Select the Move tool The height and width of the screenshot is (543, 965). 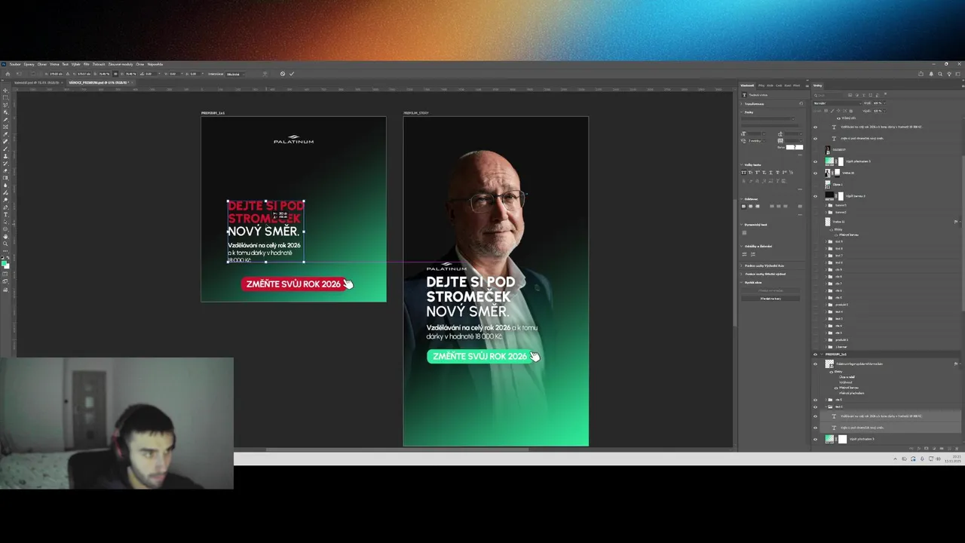(x=5, y=90)
